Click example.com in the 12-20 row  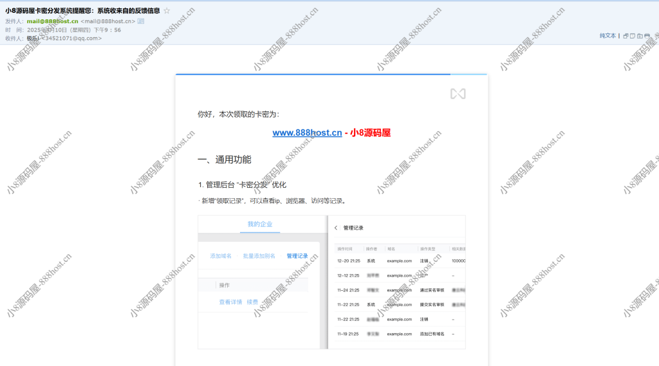pyautogui.click(x=399, y=261)
